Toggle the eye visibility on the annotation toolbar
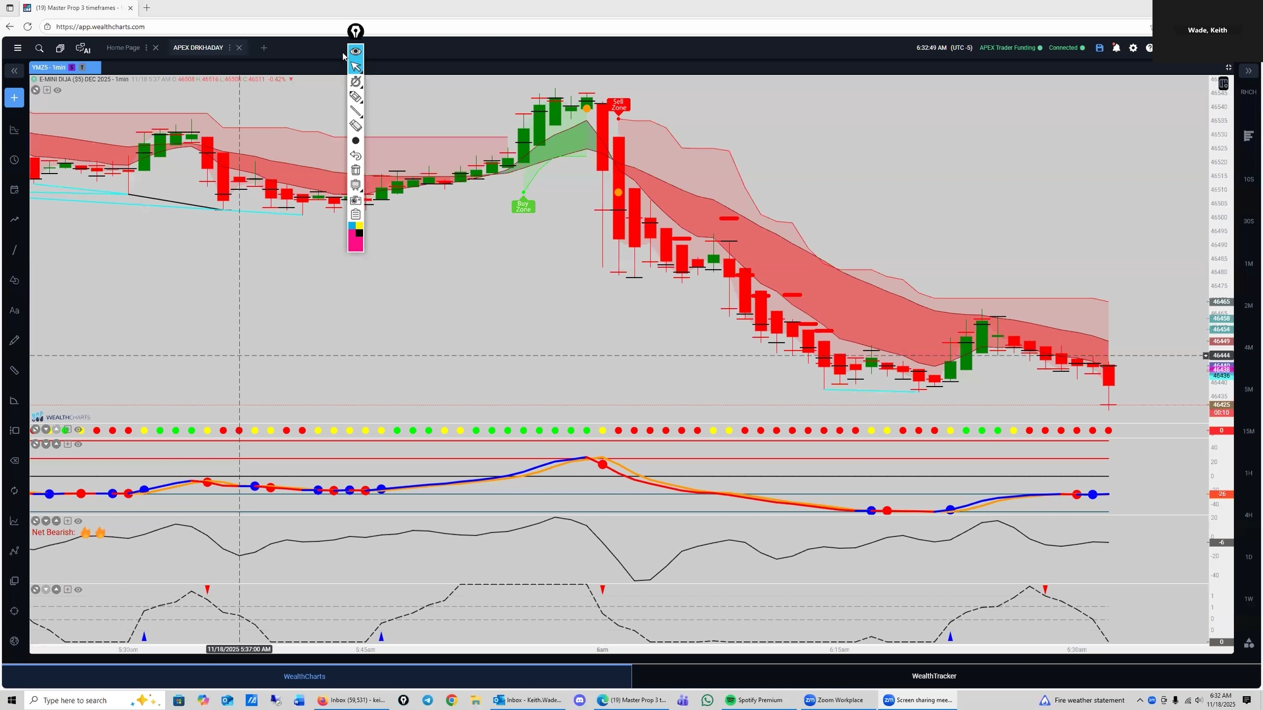 tap(356, 51)
